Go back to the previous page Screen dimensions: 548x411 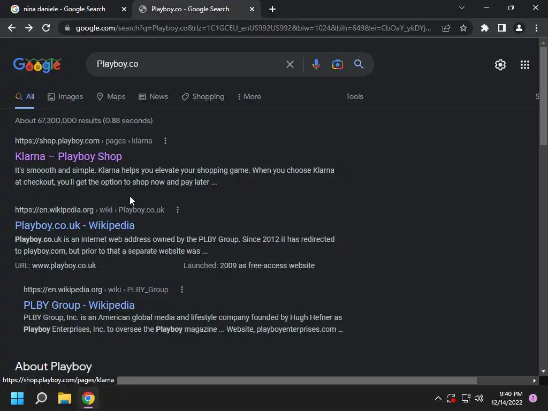(12, 28)
